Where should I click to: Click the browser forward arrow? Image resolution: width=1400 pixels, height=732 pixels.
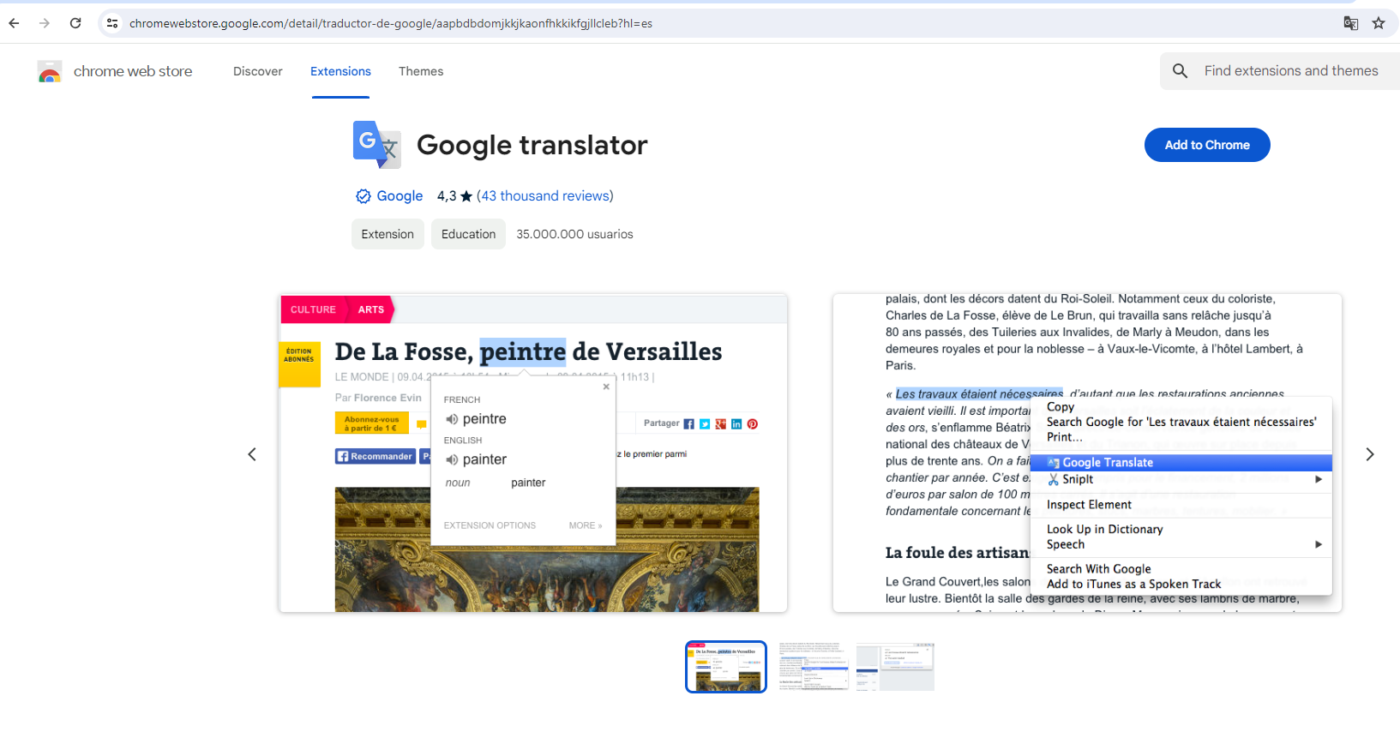tap(45, 23)
